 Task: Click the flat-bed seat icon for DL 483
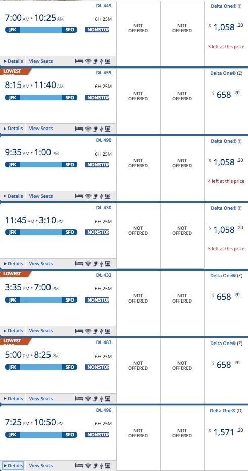click(x=79, y=399)
